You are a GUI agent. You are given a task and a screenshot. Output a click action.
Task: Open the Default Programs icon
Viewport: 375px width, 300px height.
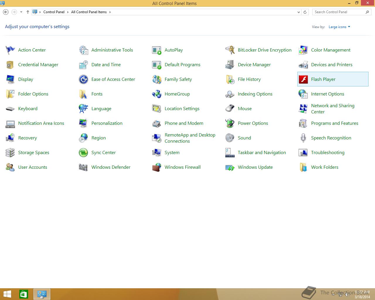pyautogui.click(x=157, y=65)
